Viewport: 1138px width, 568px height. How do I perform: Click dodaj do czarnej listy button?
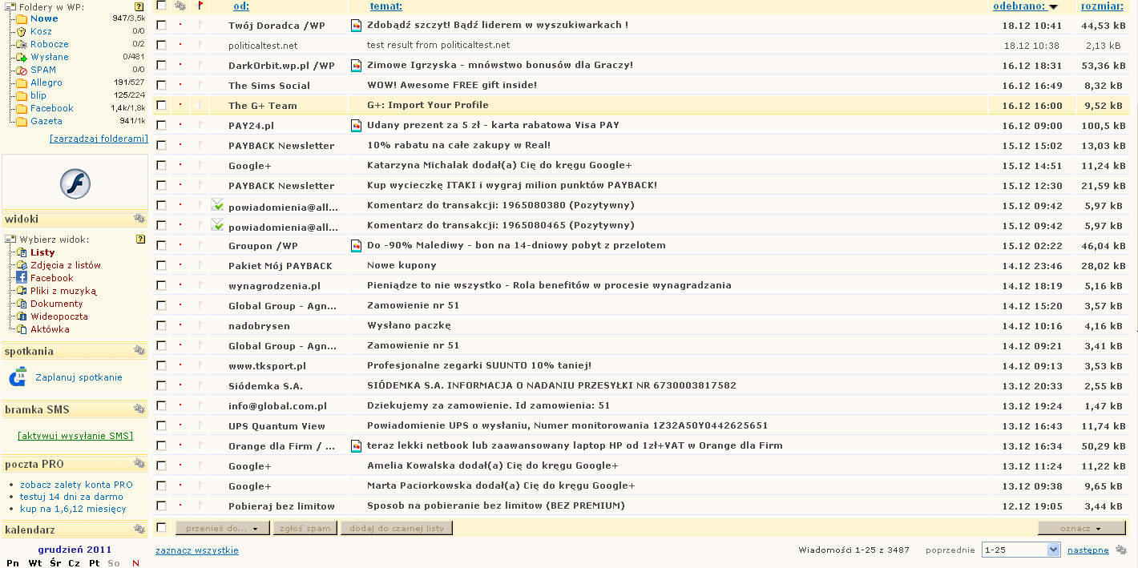tap(397, 528)
